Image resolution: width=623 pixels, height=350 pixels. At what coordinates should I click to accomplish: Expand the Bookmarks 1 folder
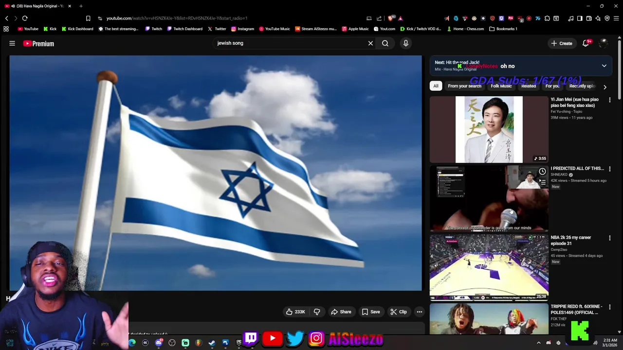click(503, 29)
